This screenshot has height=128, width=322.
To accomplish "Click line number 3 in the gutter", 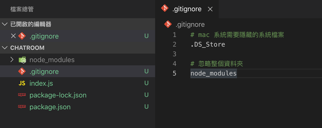I will (x=174, y=54).
